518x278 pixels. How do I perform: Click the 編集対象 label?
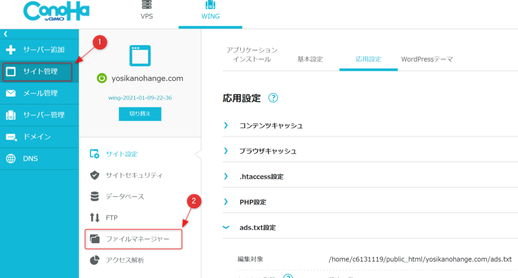[x=250, y=259]
